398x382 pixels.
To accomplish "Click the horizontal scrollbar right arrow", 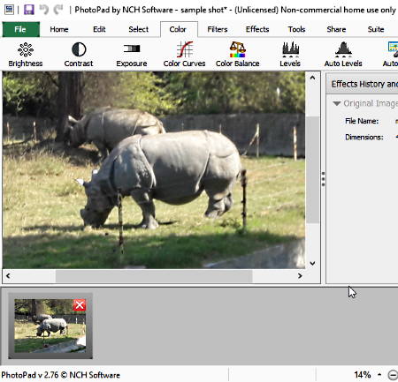I will pyautogui.click(x=300, y=276).
